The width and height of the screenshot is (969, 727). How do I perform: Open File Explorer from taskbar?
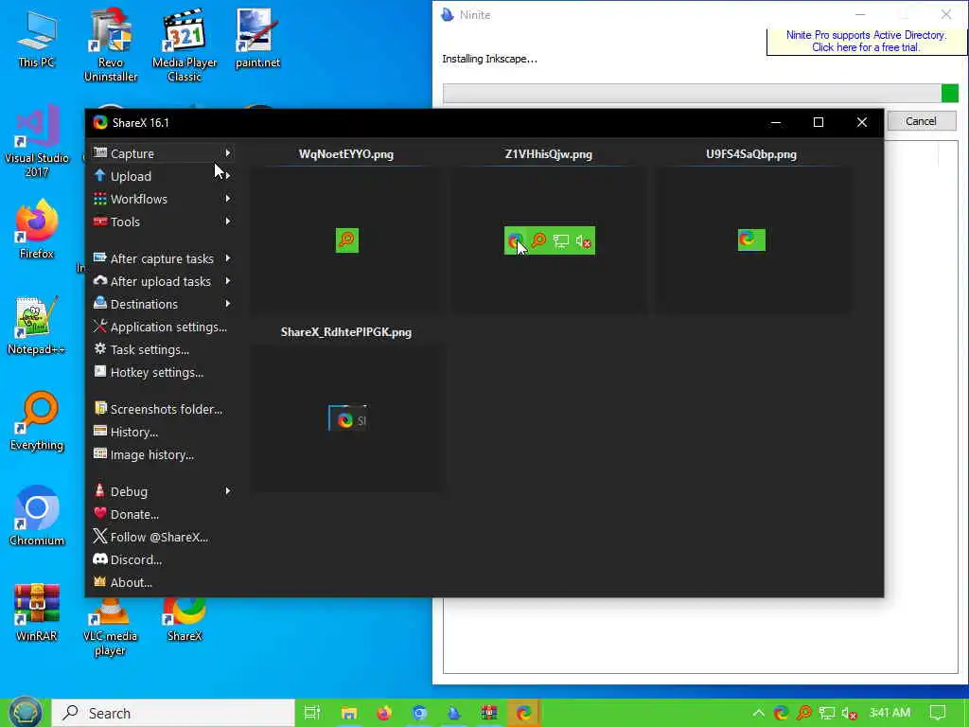[x=348, y=713]
